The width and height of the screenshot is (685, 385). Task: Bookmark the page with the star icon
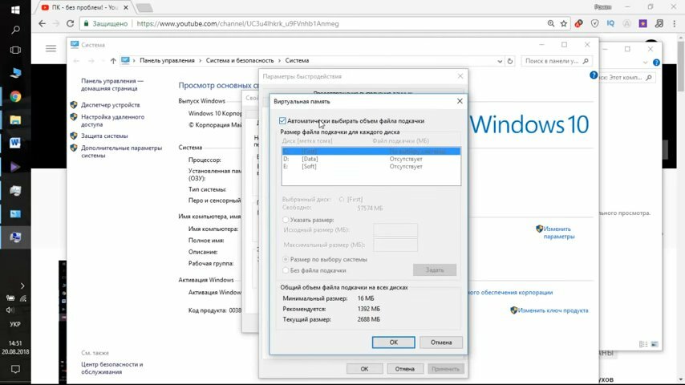[x=564, y=23]
